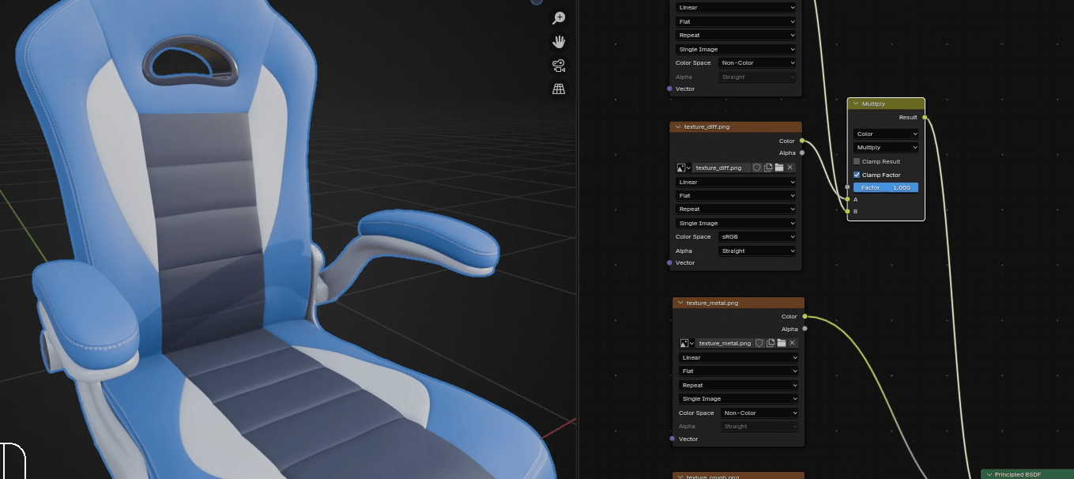Open image browse dropdown on texture_metal.png
This screenshot has height=479, width=1074.
tap(685, 343)
